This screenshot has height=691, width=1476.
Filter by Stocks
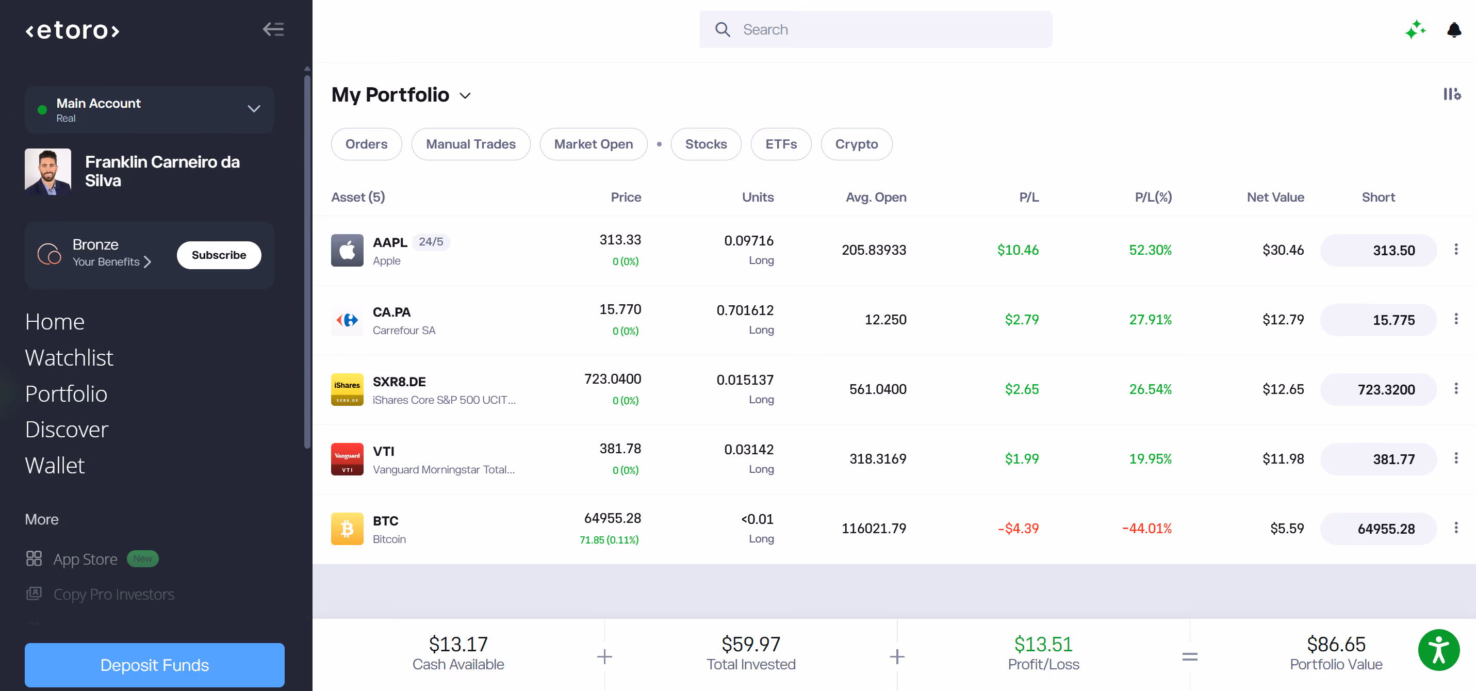(x=706, y=144)
